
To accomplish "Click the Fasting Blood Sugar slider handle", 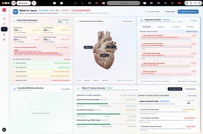I will click(112, 124).
